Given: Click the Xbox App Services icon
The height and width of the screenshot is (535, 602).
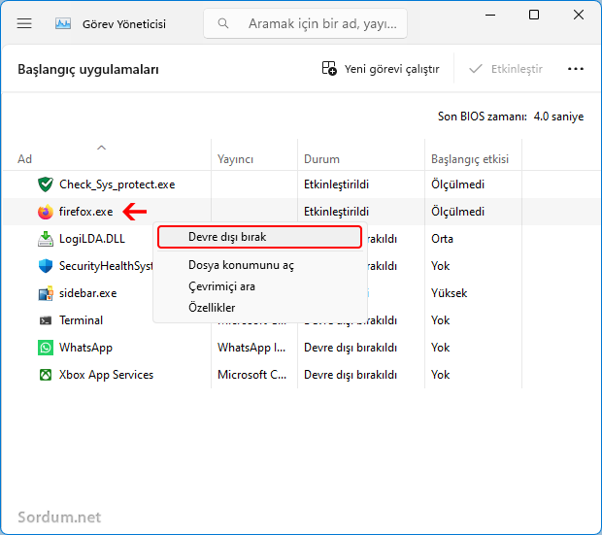Looking at the screenshot, I should 46,375.
